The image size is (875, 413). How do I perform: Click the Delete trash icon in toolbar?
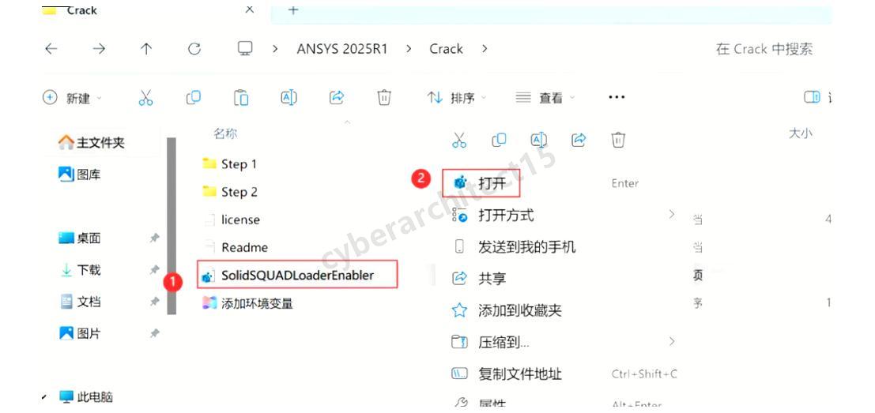[384, 98]
